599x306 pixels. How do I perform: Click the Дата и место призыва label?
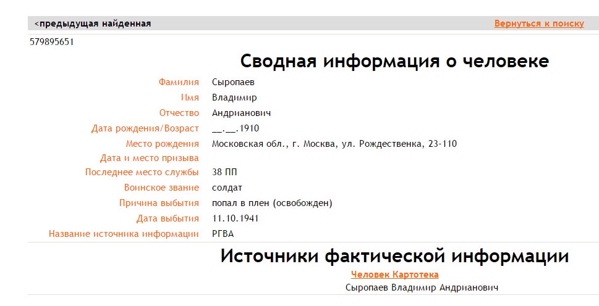point(149,158)
